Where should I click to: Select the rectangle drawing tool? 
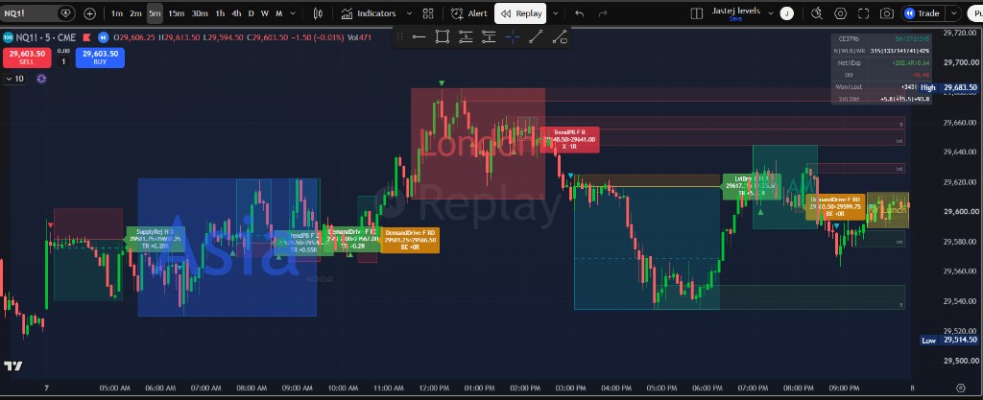tap(442, 37)
